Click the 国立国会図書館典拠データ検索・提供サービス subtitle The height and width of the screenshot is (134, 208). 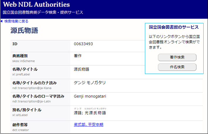coord(43,12)
